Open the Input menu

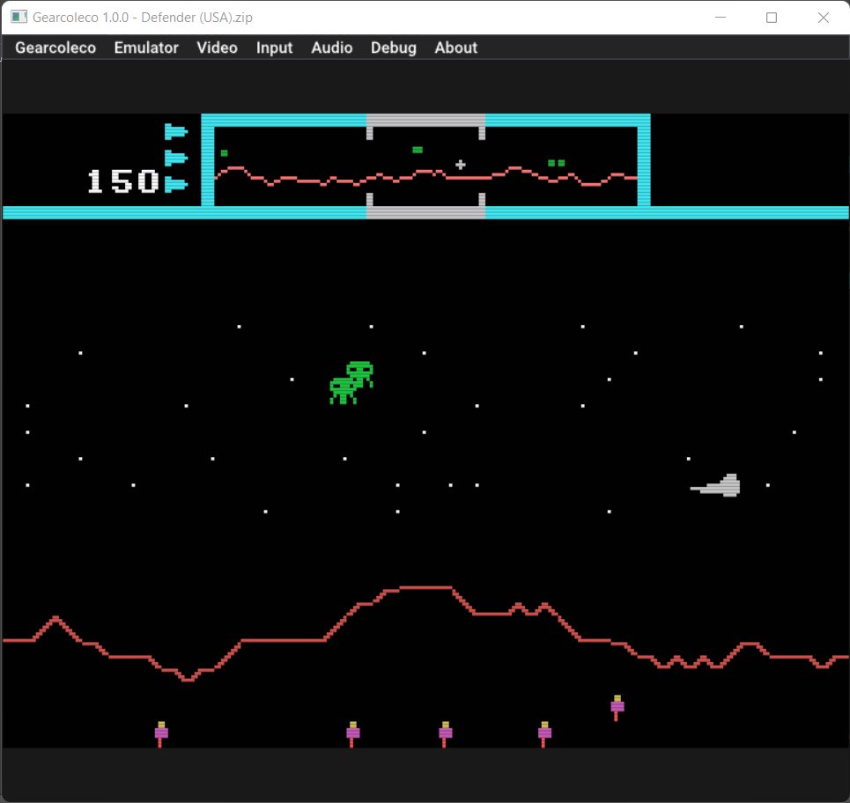[x=274, y=48]
